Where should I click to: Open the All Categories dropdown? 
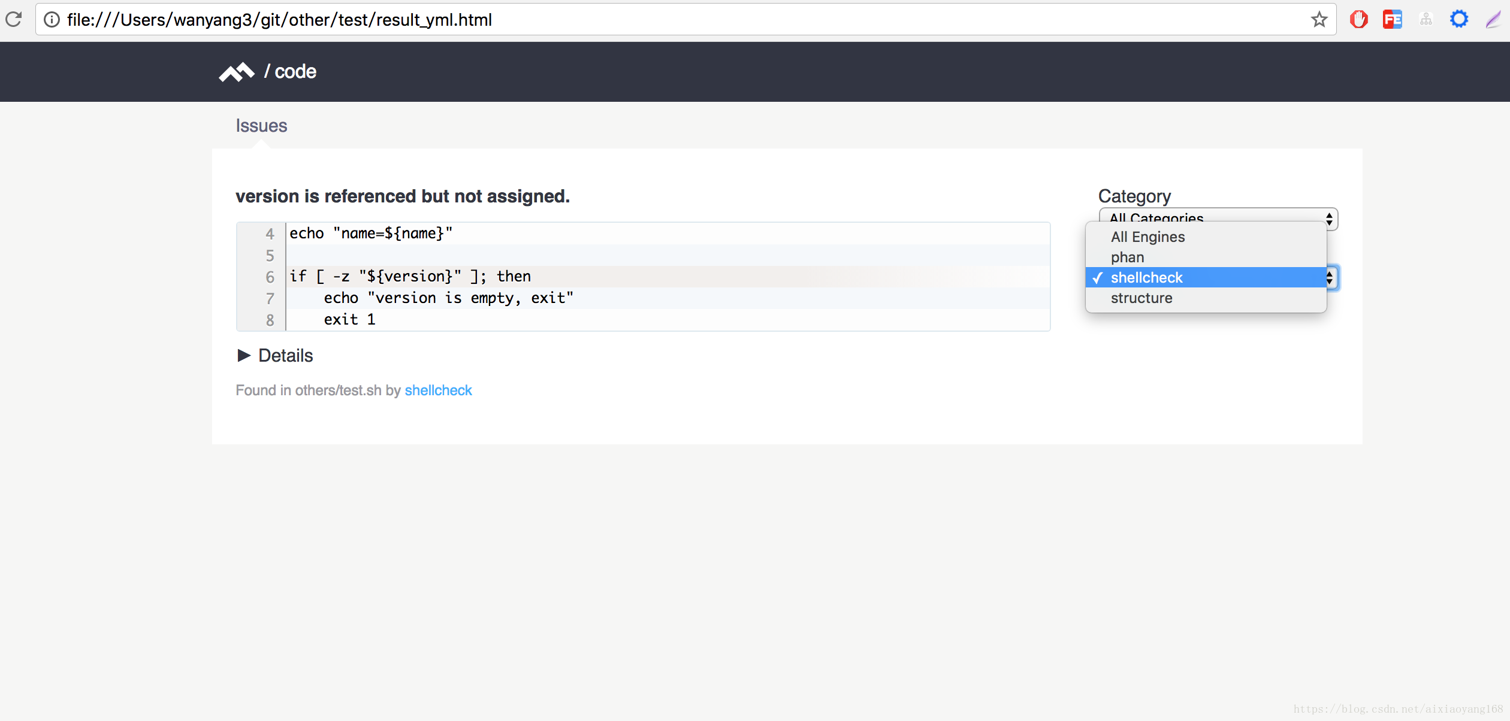[1218, 218]
